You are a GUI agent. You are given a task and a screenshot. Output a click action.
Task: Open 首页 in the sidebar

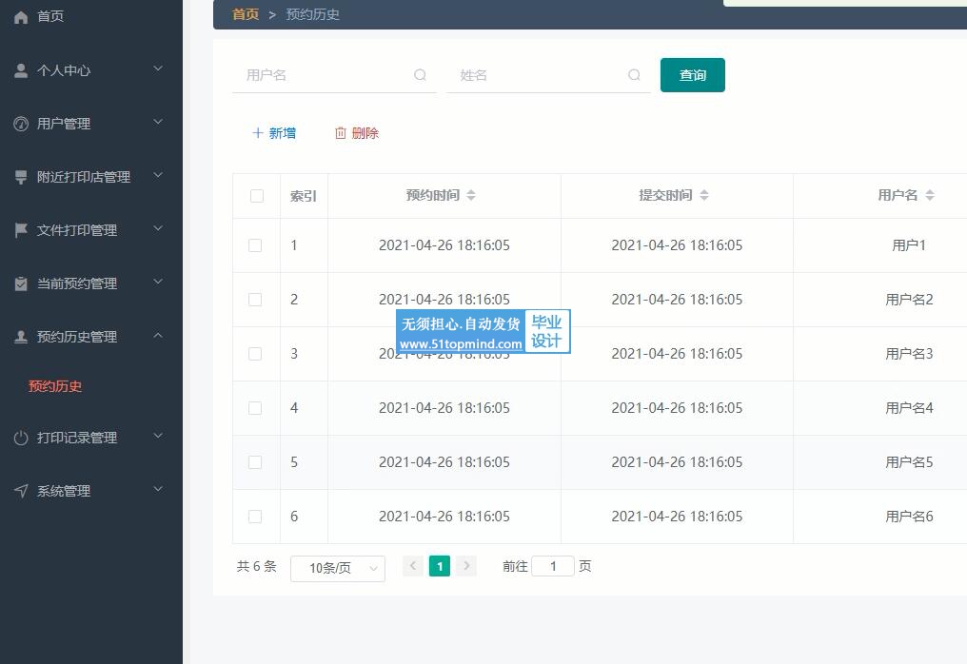[49, 16]
